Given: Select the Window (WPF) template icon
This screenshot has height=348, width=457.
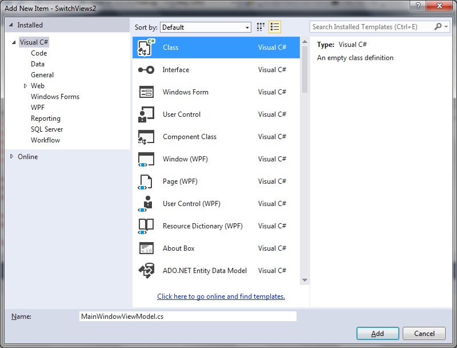Looking at the screenshot, I should pyautogui.click(x=146, y=159).
